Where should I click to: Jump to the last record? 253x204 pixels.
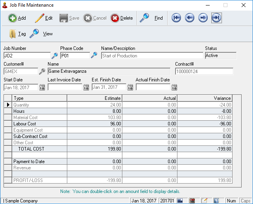tap(216, 18)
